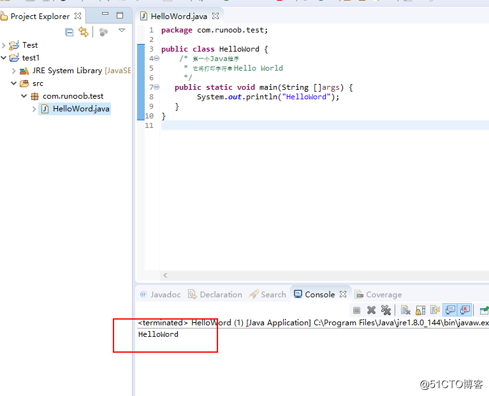Select the test1 project
The width and height of the screenshot is (489, 396).
[x=31, y=58]
